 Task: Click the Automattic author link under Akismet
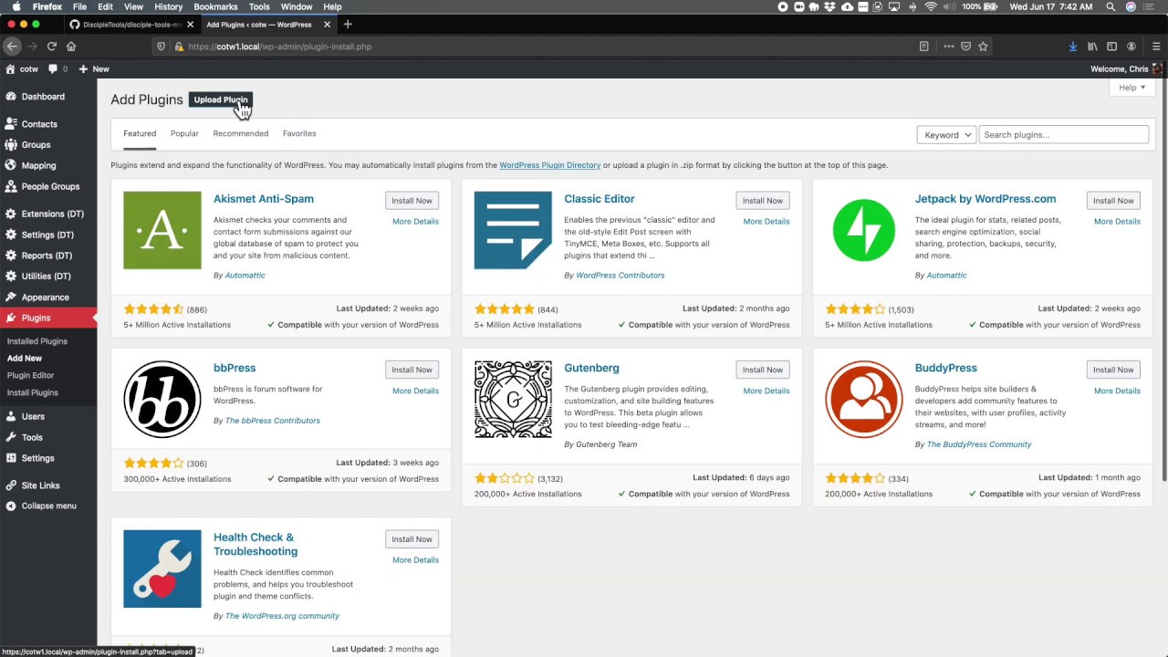point(245,275)
